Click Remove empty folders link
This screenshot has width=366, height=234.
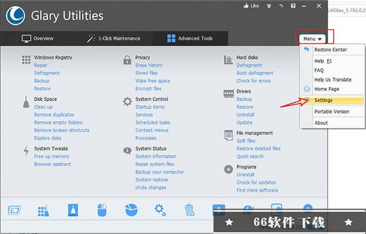click(x=58, y=122)
